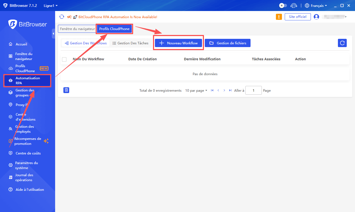This screenshot has height=212, width=355.
Task: Click the Date De Création column header
Action: (x=142, y=59)
